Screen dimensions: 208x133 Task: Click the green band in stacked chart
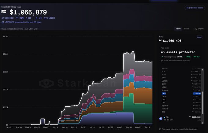(x=143, y=113)
